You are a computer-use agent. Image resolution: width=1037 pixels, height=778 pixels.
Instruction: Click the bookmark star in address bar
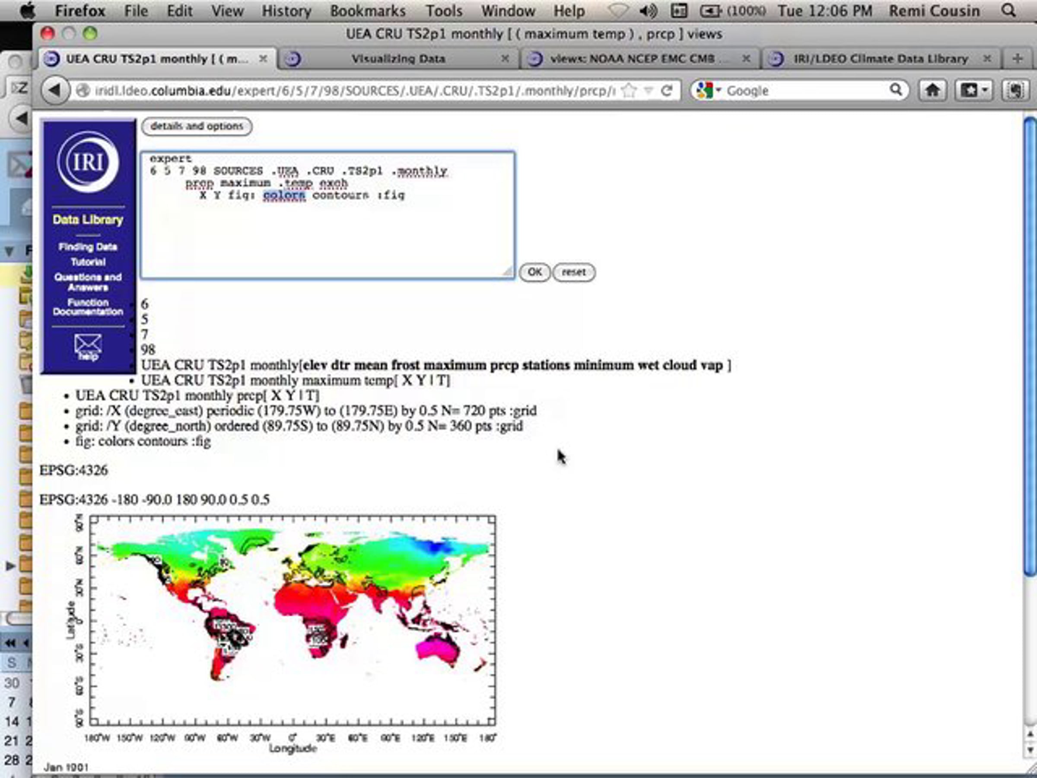point(629,90)
